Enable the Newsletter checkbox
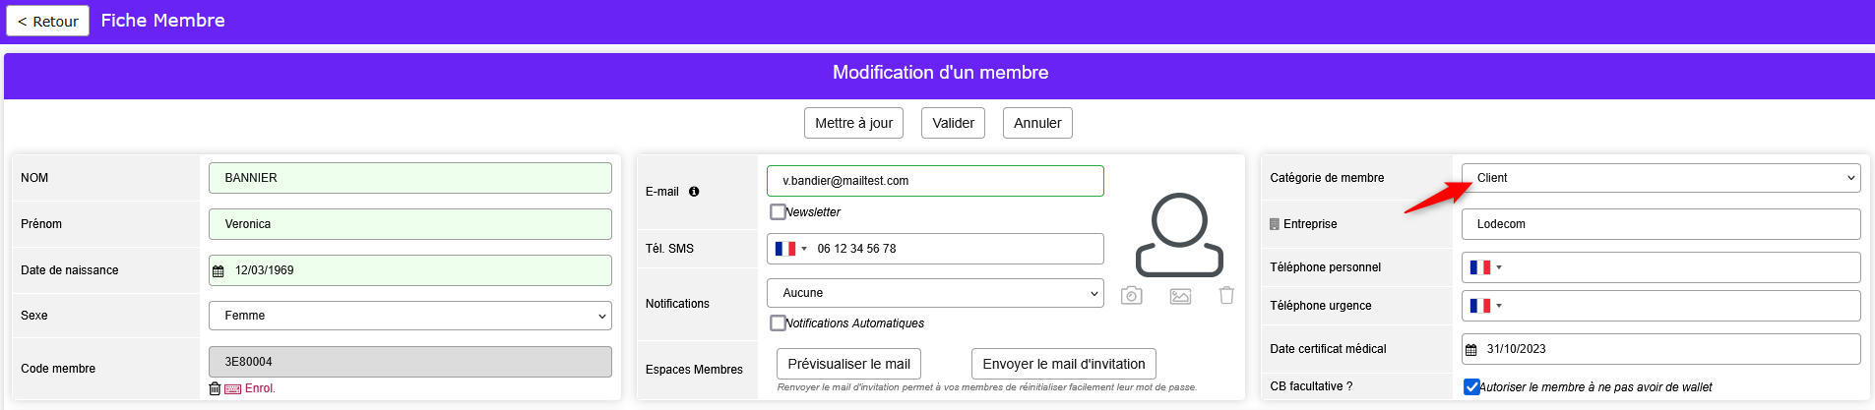Screen dimensions: 1875x410 [x=778, y=211]
